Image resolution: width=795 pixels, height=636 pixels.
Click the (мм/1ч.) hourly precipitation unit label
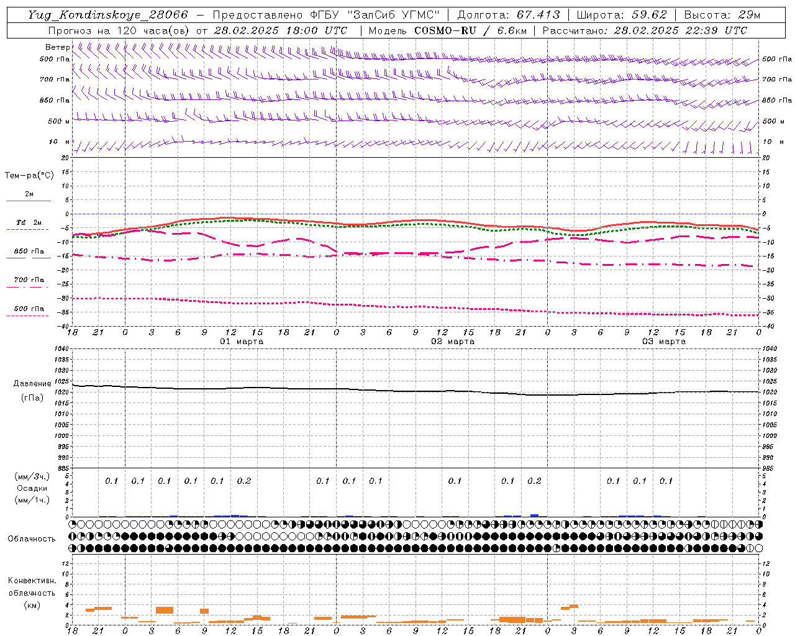[32, 500]
